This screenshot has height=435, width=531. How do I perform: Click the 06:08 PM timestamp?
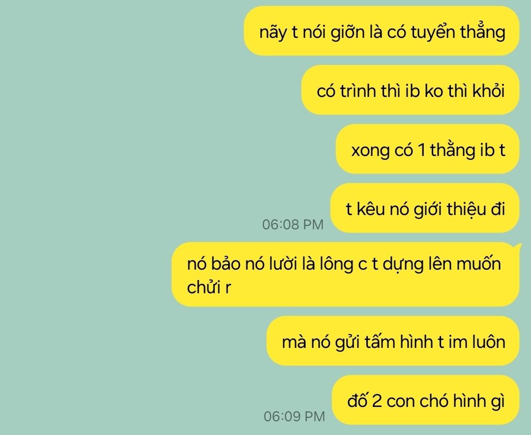[x=293, y=224]
